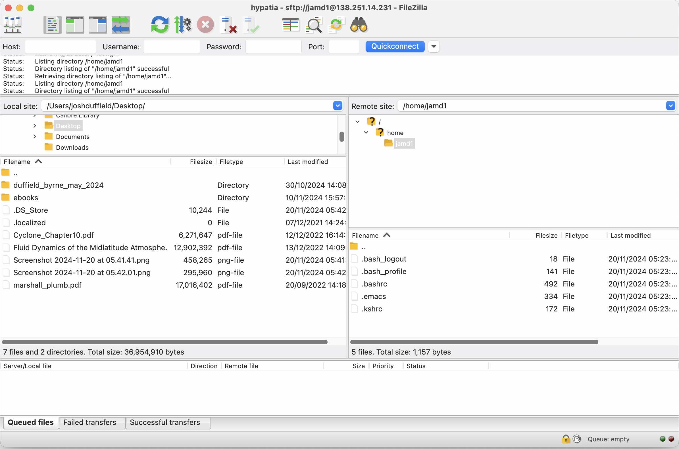This screenshot has height=449, width=679.
Task: Disconnect from the current server icon
Action: [228, 25]
